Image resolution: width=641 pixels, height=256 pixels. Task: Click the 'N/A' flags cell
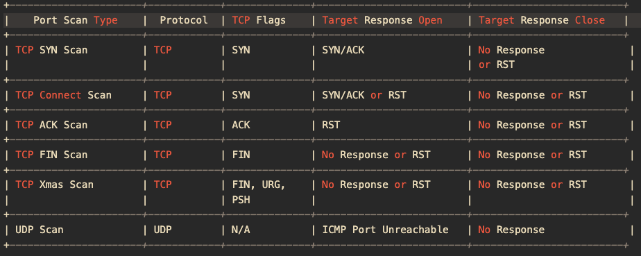pyautogui.click(x=241, y=230)
